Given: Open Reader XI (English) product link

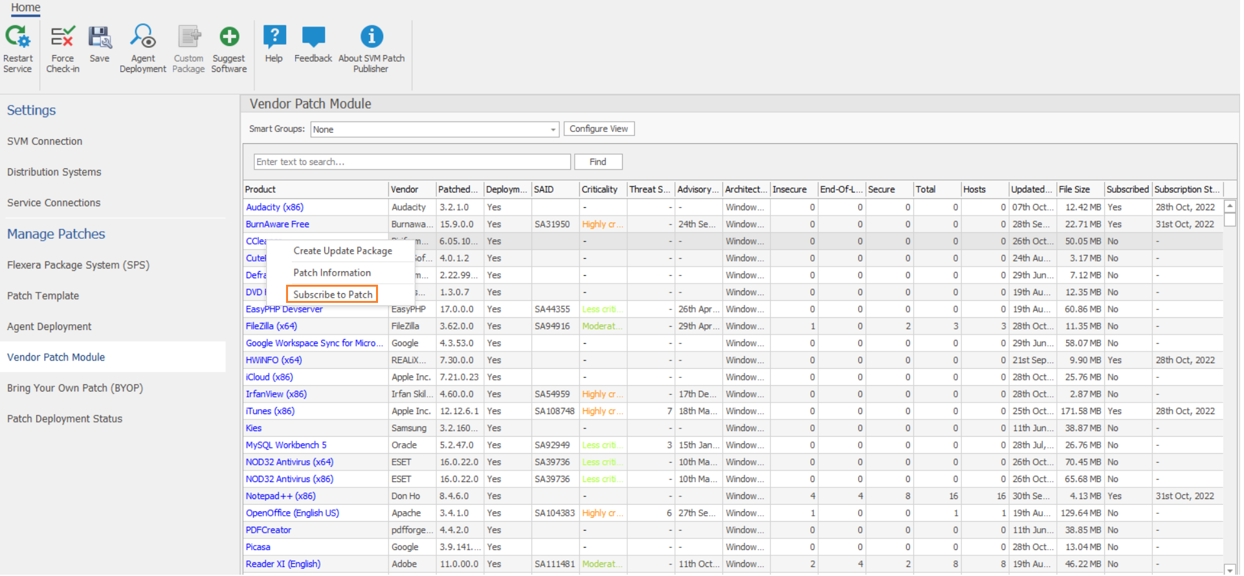Looking at the screenshot, I should pyautogui.click(x=283, y=564).
